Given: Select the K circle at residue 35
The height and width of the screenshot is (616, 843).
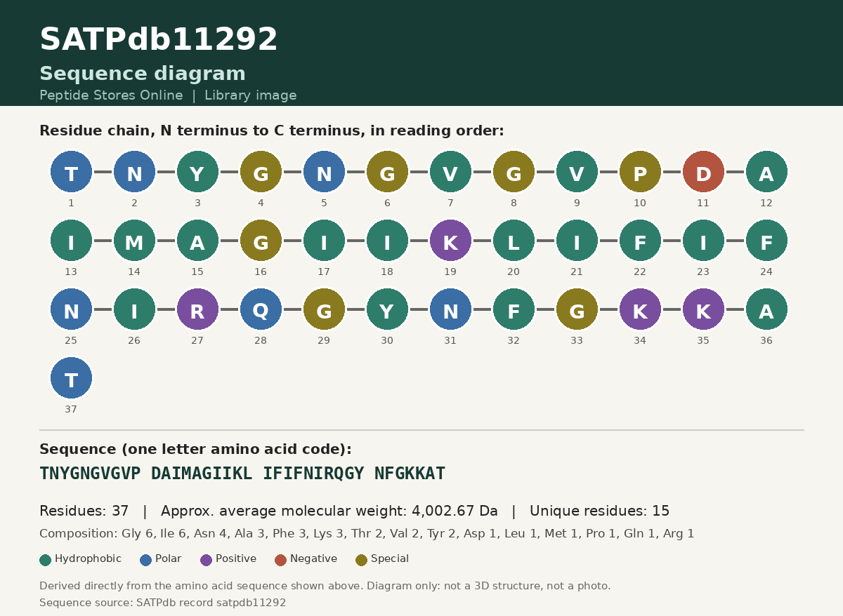Looking at the screenshot, I should [x=703, y=309].
